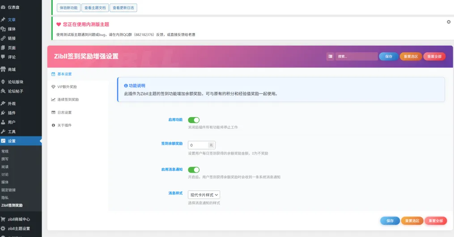Open 固定链接 settings submenu
This screenshot has height=237, width=454.
(8, 190)
